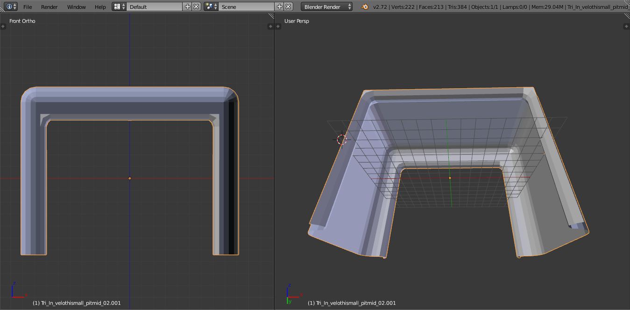
Task: Expand properties region in User Persp view
Action: click(626, 26)
